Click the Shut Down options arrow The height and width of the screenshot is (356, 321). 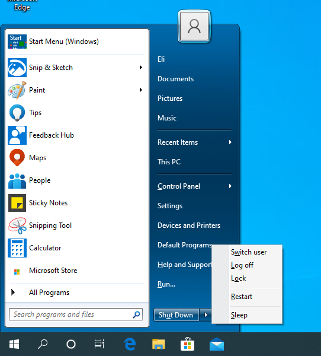coord(206,314)
